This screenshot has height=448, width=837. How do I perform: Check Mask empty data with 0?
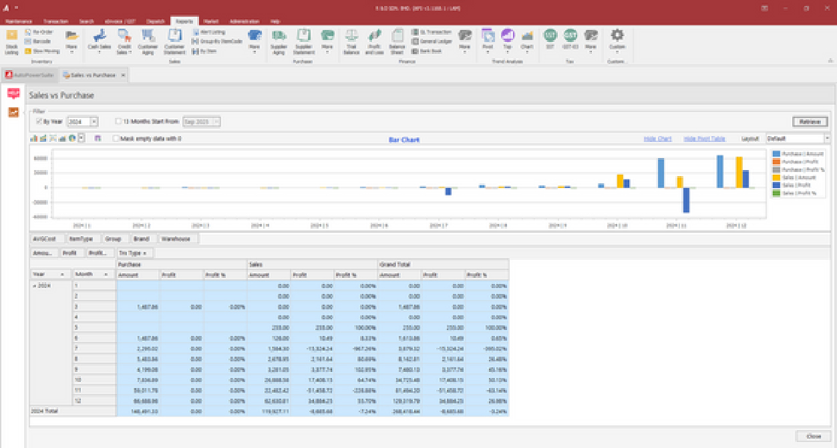[x=116, y=139]
